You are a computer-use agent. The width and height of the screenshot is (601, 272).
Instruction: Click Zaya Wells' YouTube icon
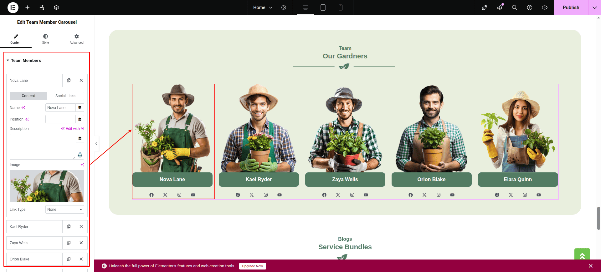[x=366, y=195]
